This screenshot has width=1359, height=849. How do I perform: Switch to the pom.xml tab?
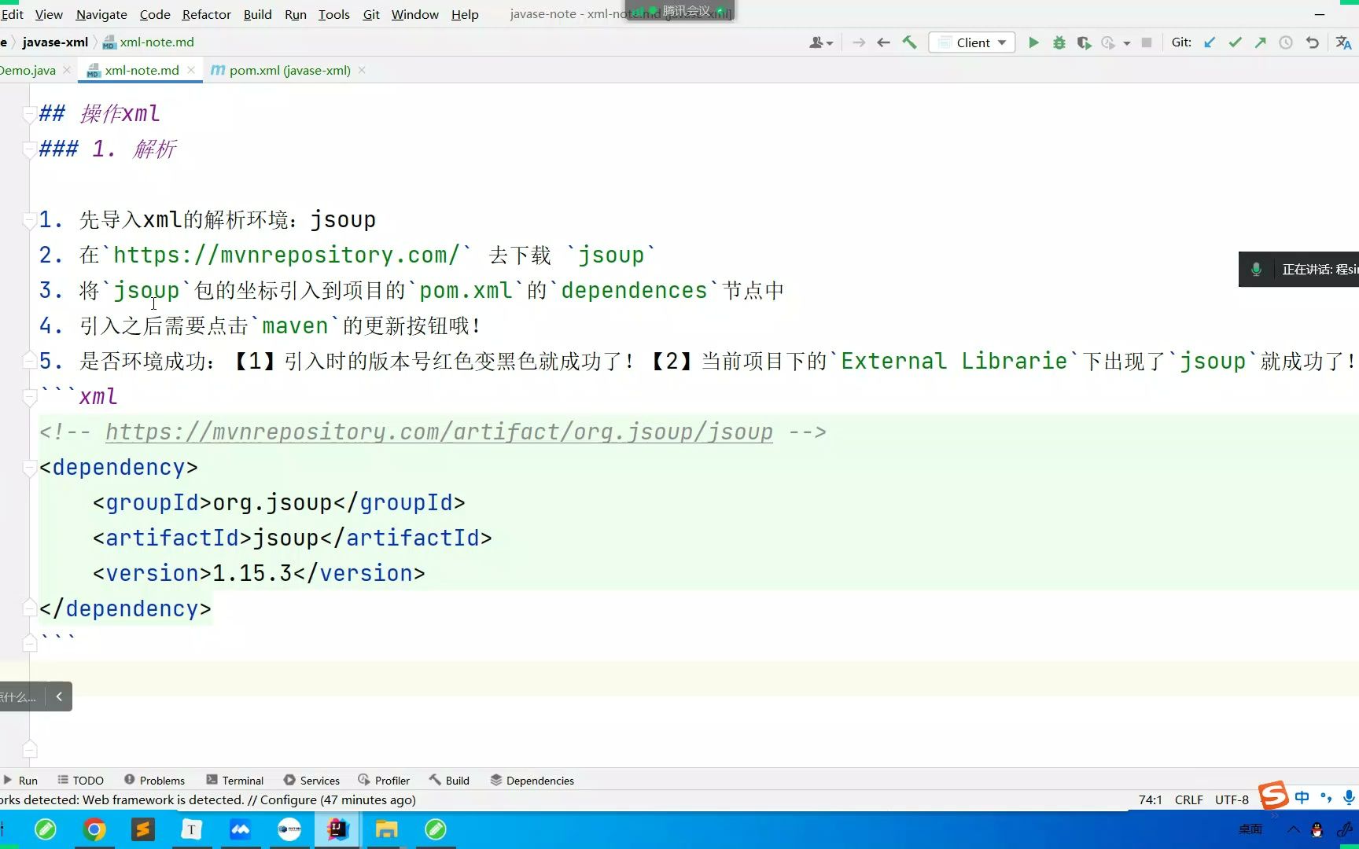coord(289,70)
